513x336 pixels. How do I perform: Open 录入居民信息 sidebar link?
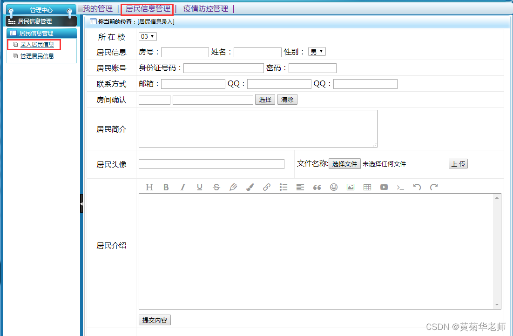(x=37, y=45)
